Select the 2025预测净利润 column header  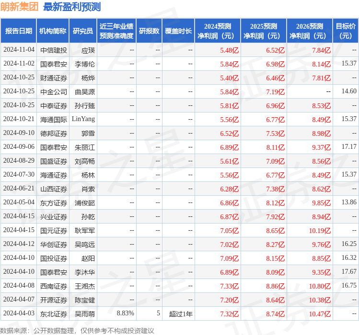pos(264,31)
